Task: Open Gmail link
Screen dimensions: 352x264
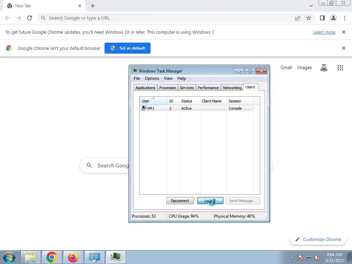Action: 286,68
